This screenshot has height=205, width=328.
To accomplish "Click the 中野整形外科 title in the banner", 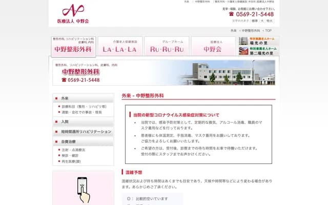I will coord(81,72).
